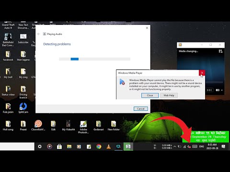Select the My Videohh desktop icon
230x172 pixels.
click(x=69, y=126)
